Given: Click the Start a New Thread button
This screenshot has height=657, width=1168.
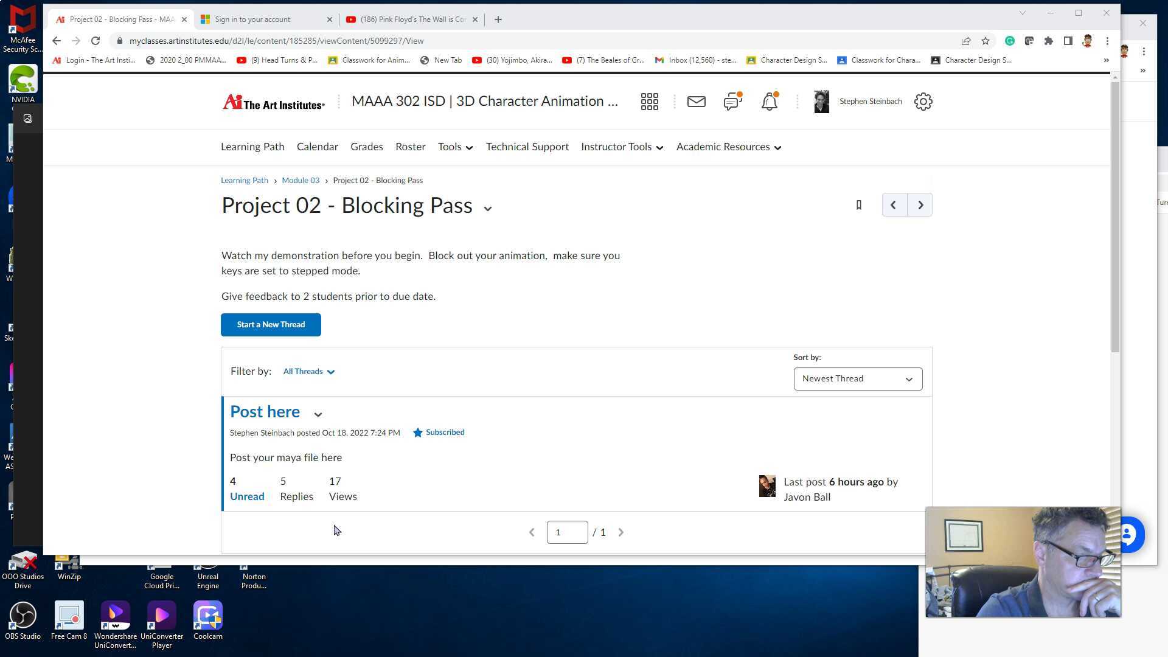Looking at the screenshot, I should click(271, 324).
